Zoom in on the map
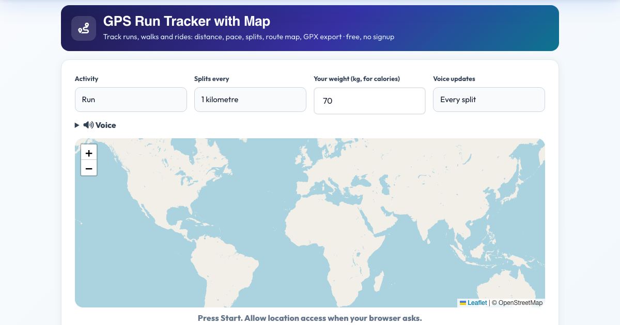 coord(89,153)
